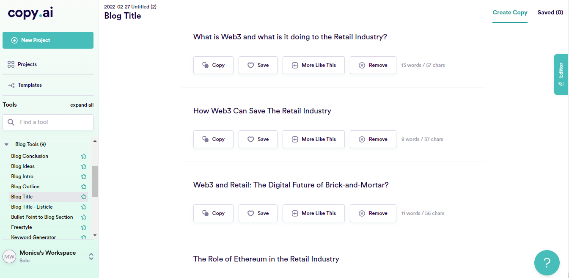Image resolution: width=569 pixels, height=278 pixels.
Task: Favorite the Blog Conclusion tool star
Action: (x=84, y=156)
